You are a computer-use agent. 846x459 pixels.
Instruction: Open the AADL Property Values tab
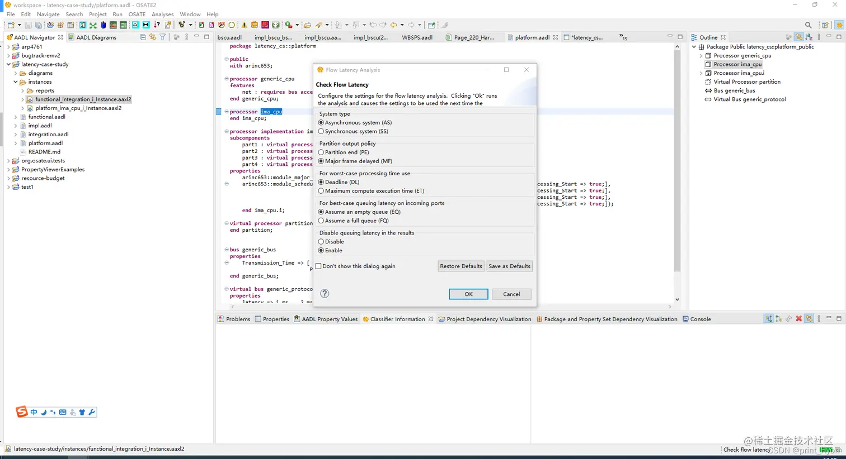coord(326,319)
